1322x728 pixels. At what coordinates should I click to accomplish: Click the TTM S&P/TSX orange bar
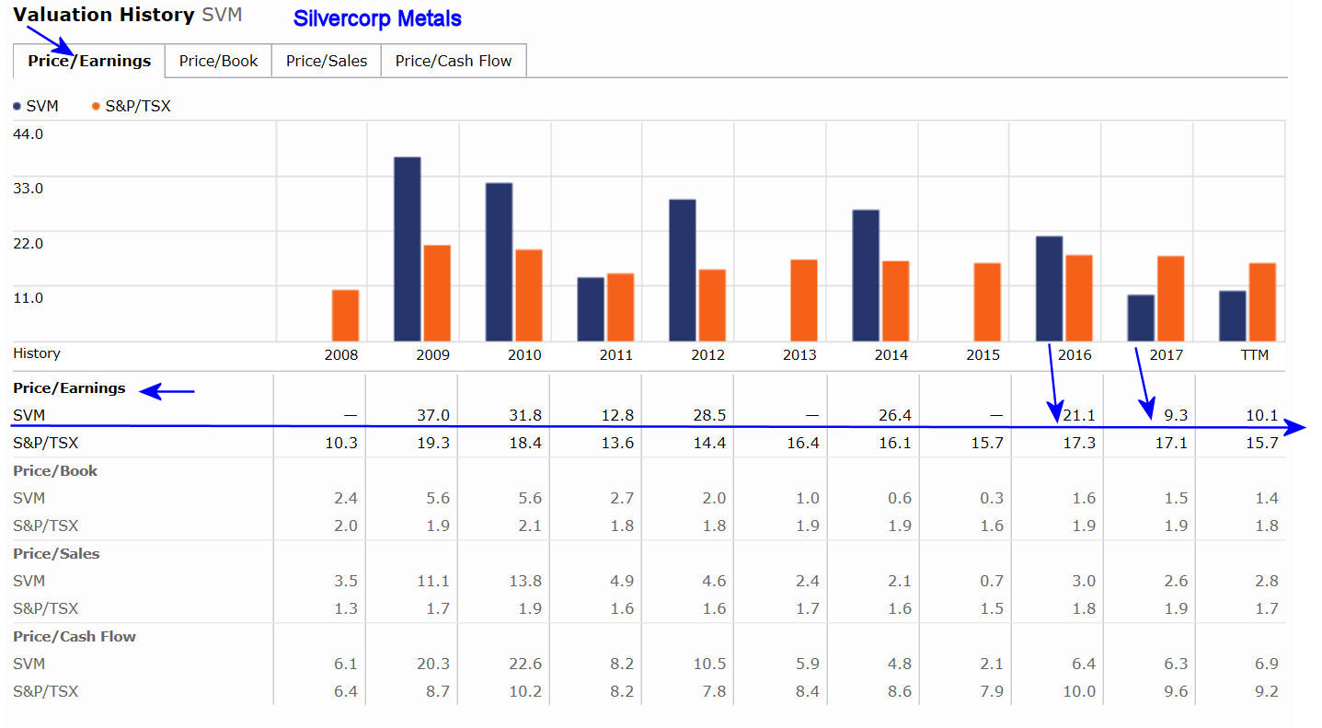coord(1262,303)
